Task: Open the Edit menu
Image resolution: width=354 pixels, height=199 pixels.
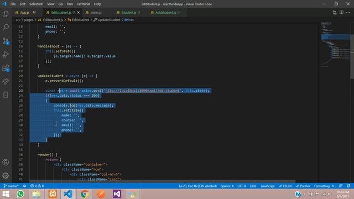Action: 22,4
